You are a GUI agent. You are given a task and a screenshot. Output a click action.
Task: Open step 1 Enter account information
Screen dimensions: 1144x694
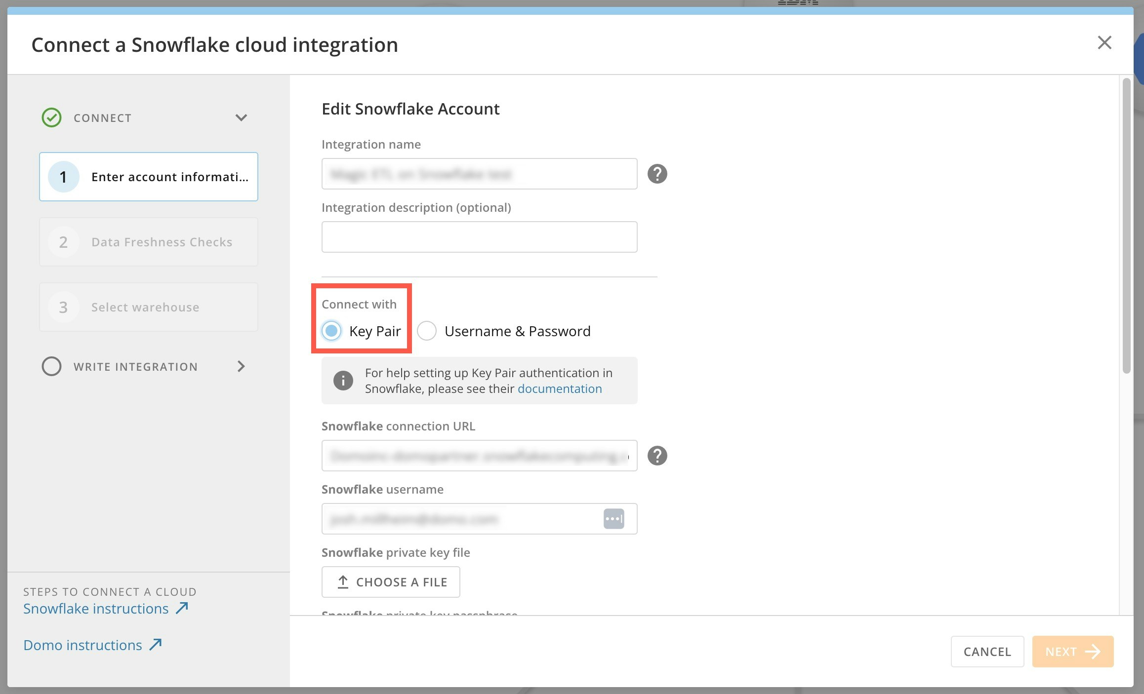(x=148, y=177)
